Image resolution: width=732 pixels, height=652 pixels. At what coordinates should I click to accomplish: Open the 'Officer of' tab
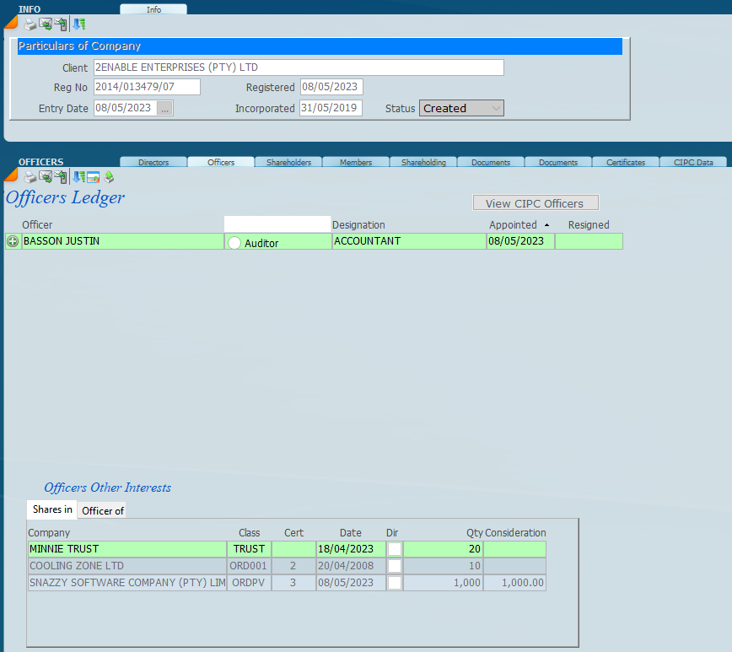[x=103, y=510]
